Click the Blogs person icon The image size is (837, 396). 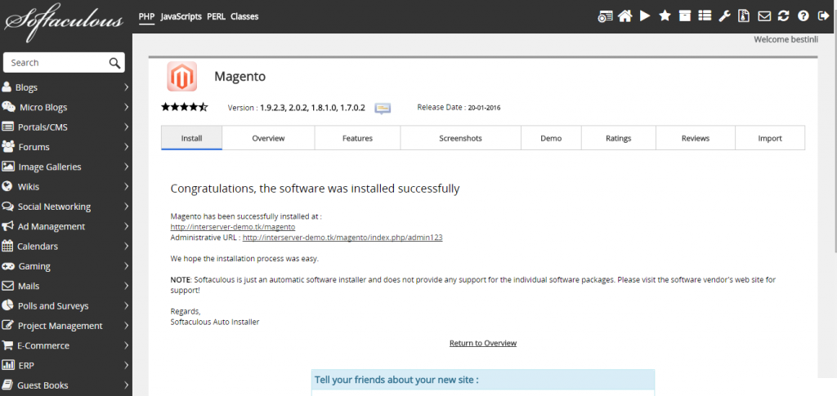click(7, 87)
